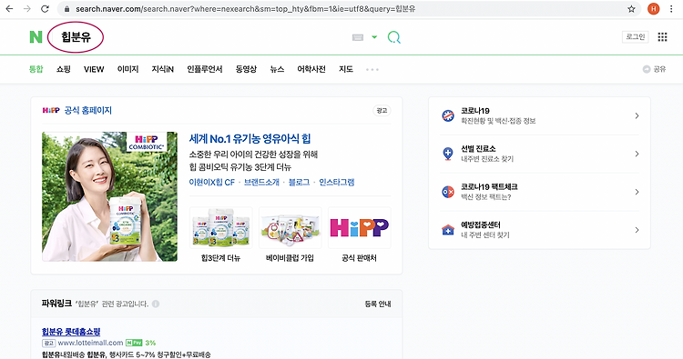Click the 코로나19 virus icon
The height and width of the screenshot is (359, 683).
tap(448, 115)
